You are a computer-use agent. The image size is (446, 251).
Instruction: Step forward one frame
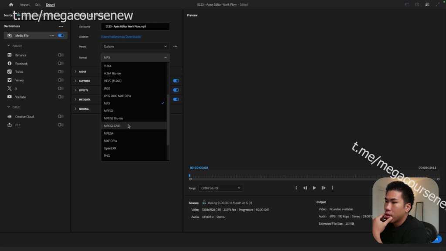[324, 188]
